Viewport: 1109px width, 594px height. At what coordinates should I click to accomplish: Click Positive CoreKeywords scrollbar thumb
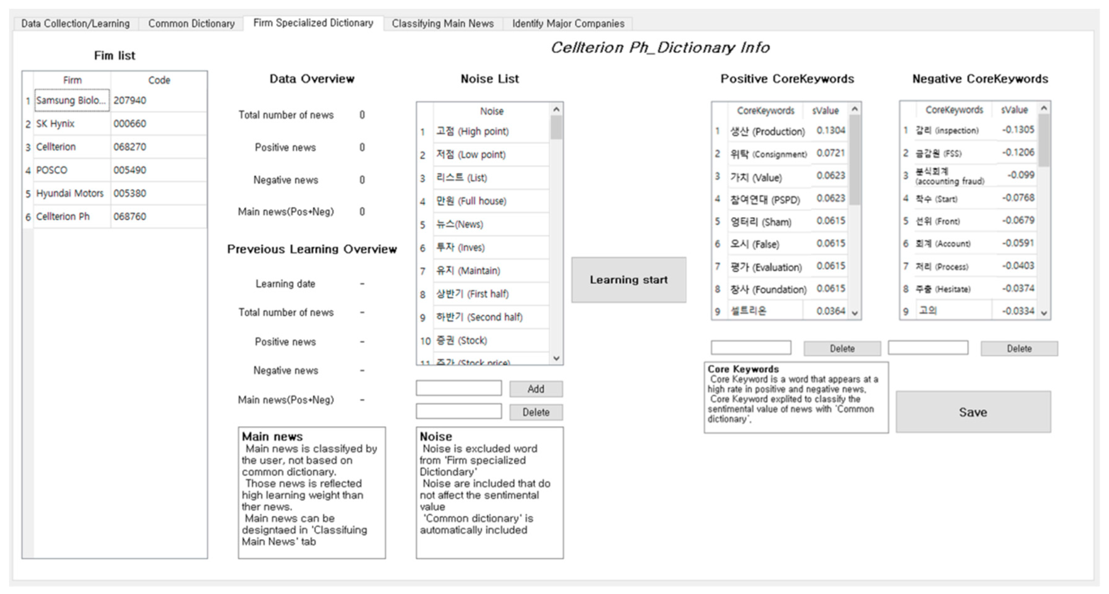pyautogui.click(x=854, y=159)
